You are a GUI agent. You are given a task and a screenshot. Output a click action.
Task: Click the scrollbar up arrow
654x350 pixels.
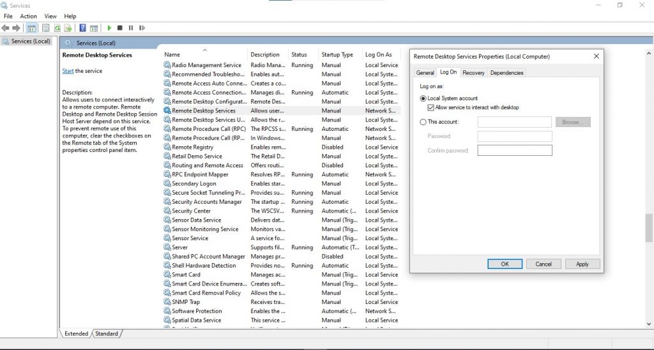649,54
